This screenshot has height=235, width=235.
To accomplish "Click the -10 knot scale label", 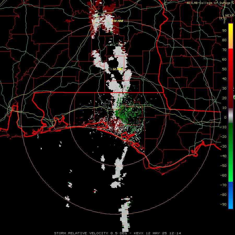I will coord(223,127).
